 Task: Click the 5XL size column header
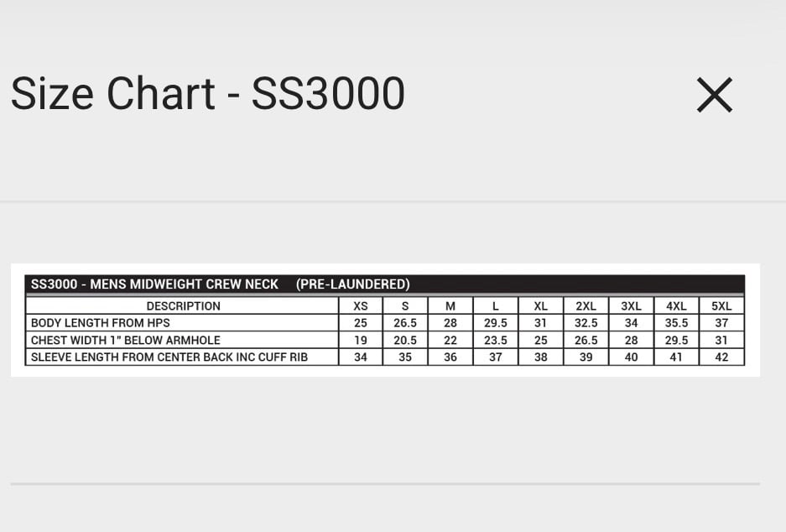(721, 306)
